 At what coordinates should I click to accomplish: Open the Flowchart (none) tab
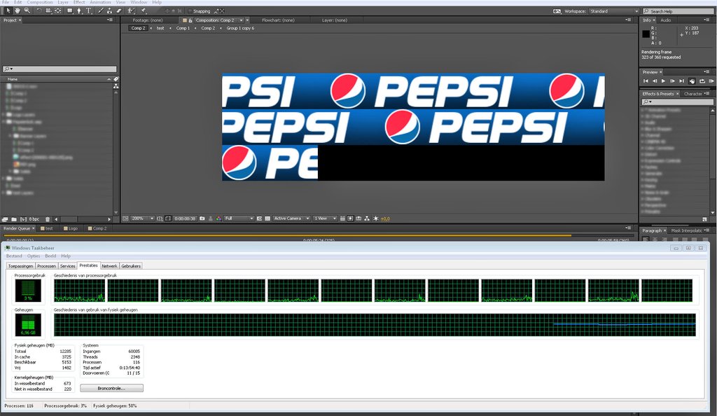pyautogui.click(x=278, y=20)
